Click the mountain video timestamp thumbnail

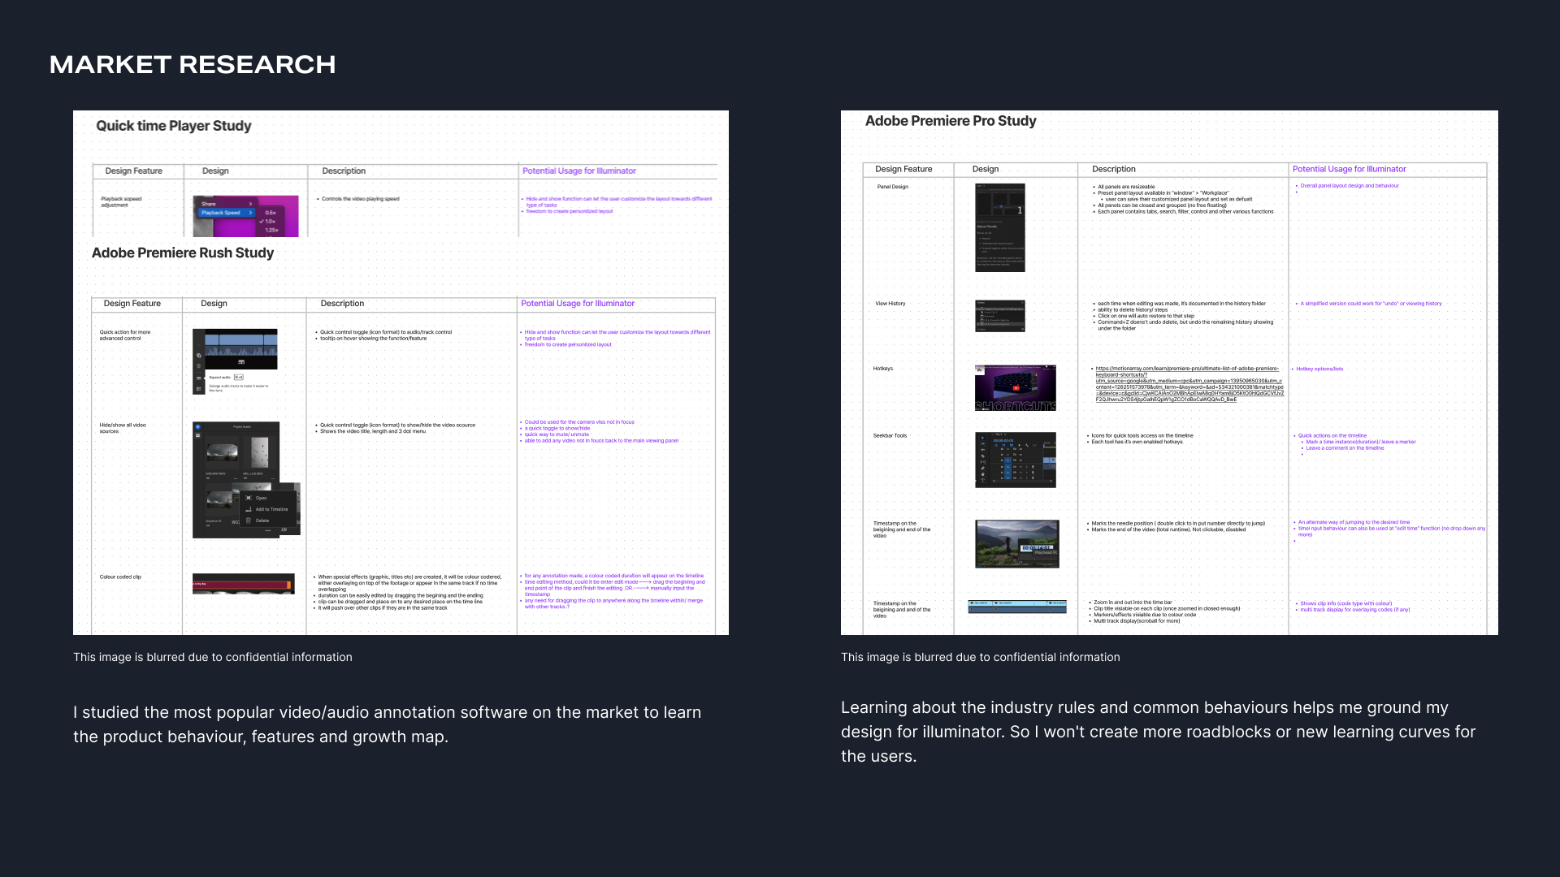[x=1016, y=543]
